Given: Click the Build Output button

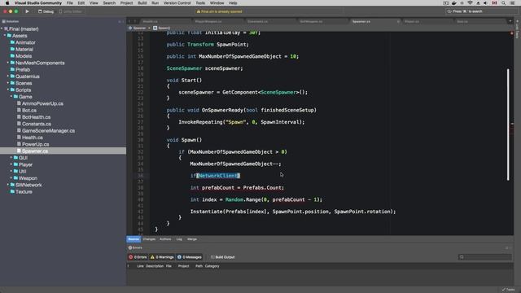Looking at the screenshot, I should pos(222,257).
